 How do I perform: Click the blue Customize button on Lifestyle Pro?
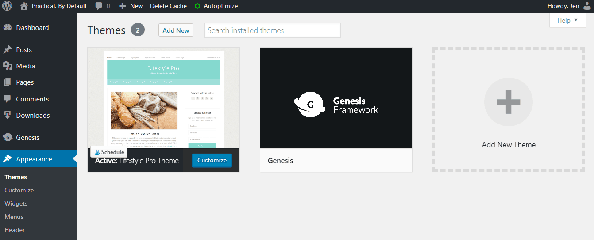point(212,160)
